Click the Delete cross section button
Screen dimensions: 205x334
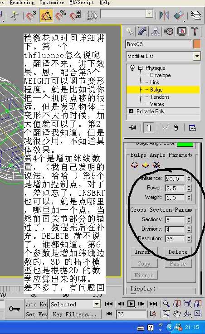click(x=178, y=252)
